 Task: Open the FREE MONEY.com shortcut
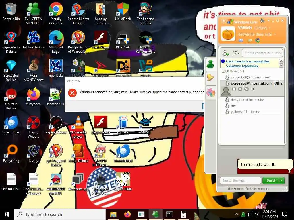click(33, 71)
